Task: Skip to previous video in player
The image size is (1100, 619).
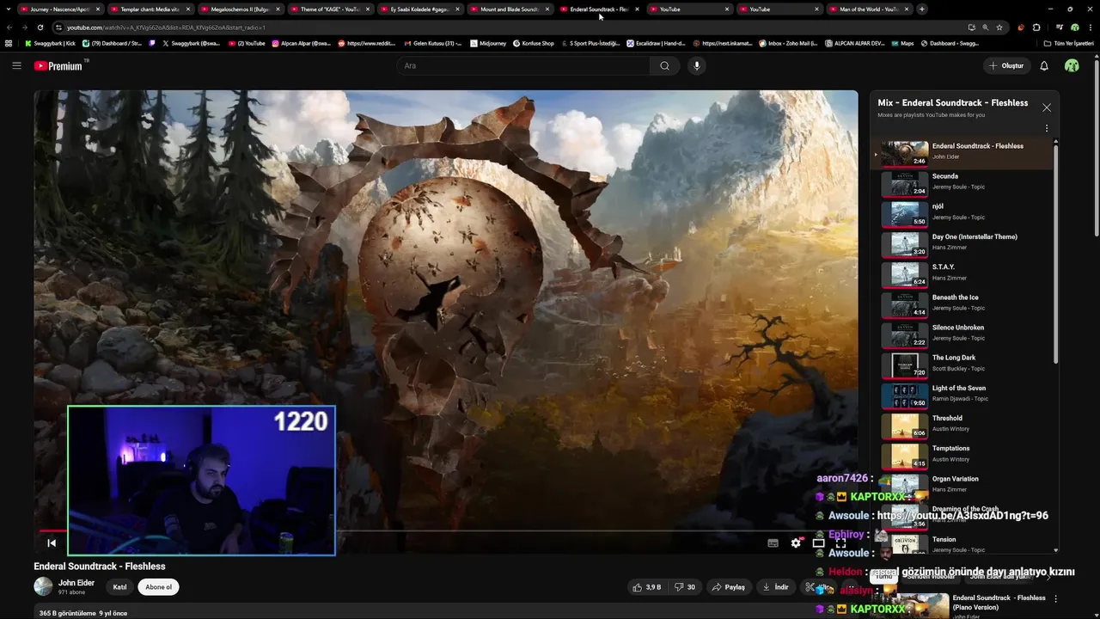Action: [52, 542]
